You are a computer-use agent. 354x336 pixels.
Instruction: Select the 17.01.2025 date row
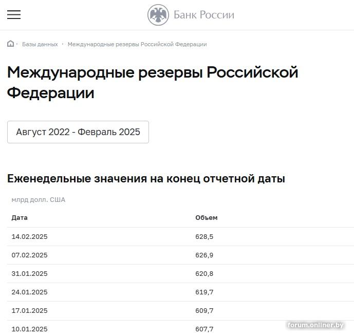(x=29, y=311)
